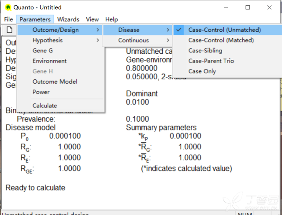
Task: Run Calculate from the Parameters menu
Action: [x=61, y=106]
